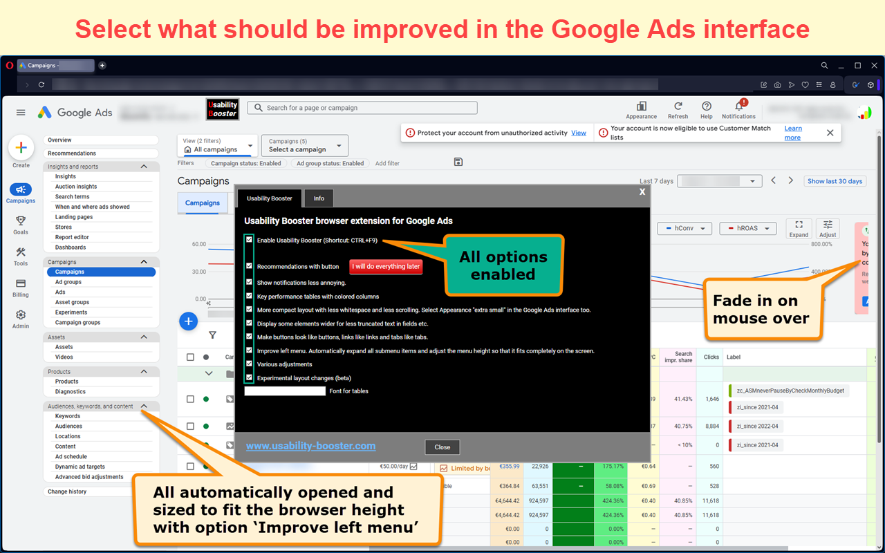Expand the chart with the Expand icon

799,229
